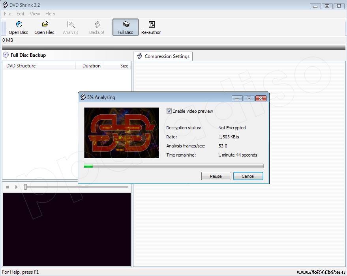
Task: Click the Open Files folder icon
Action: (x=45, y=24)
